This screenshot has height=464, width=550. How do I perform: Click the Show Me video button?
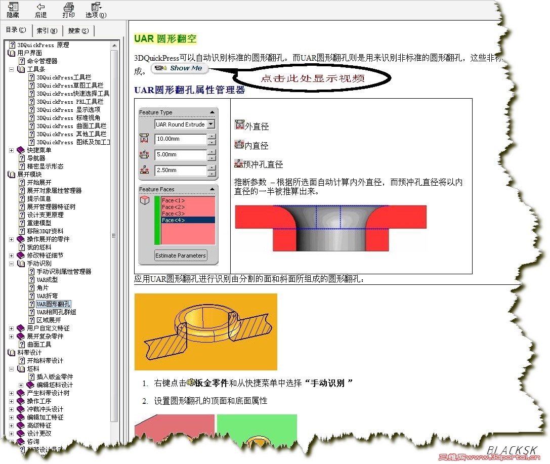(180, 68)
